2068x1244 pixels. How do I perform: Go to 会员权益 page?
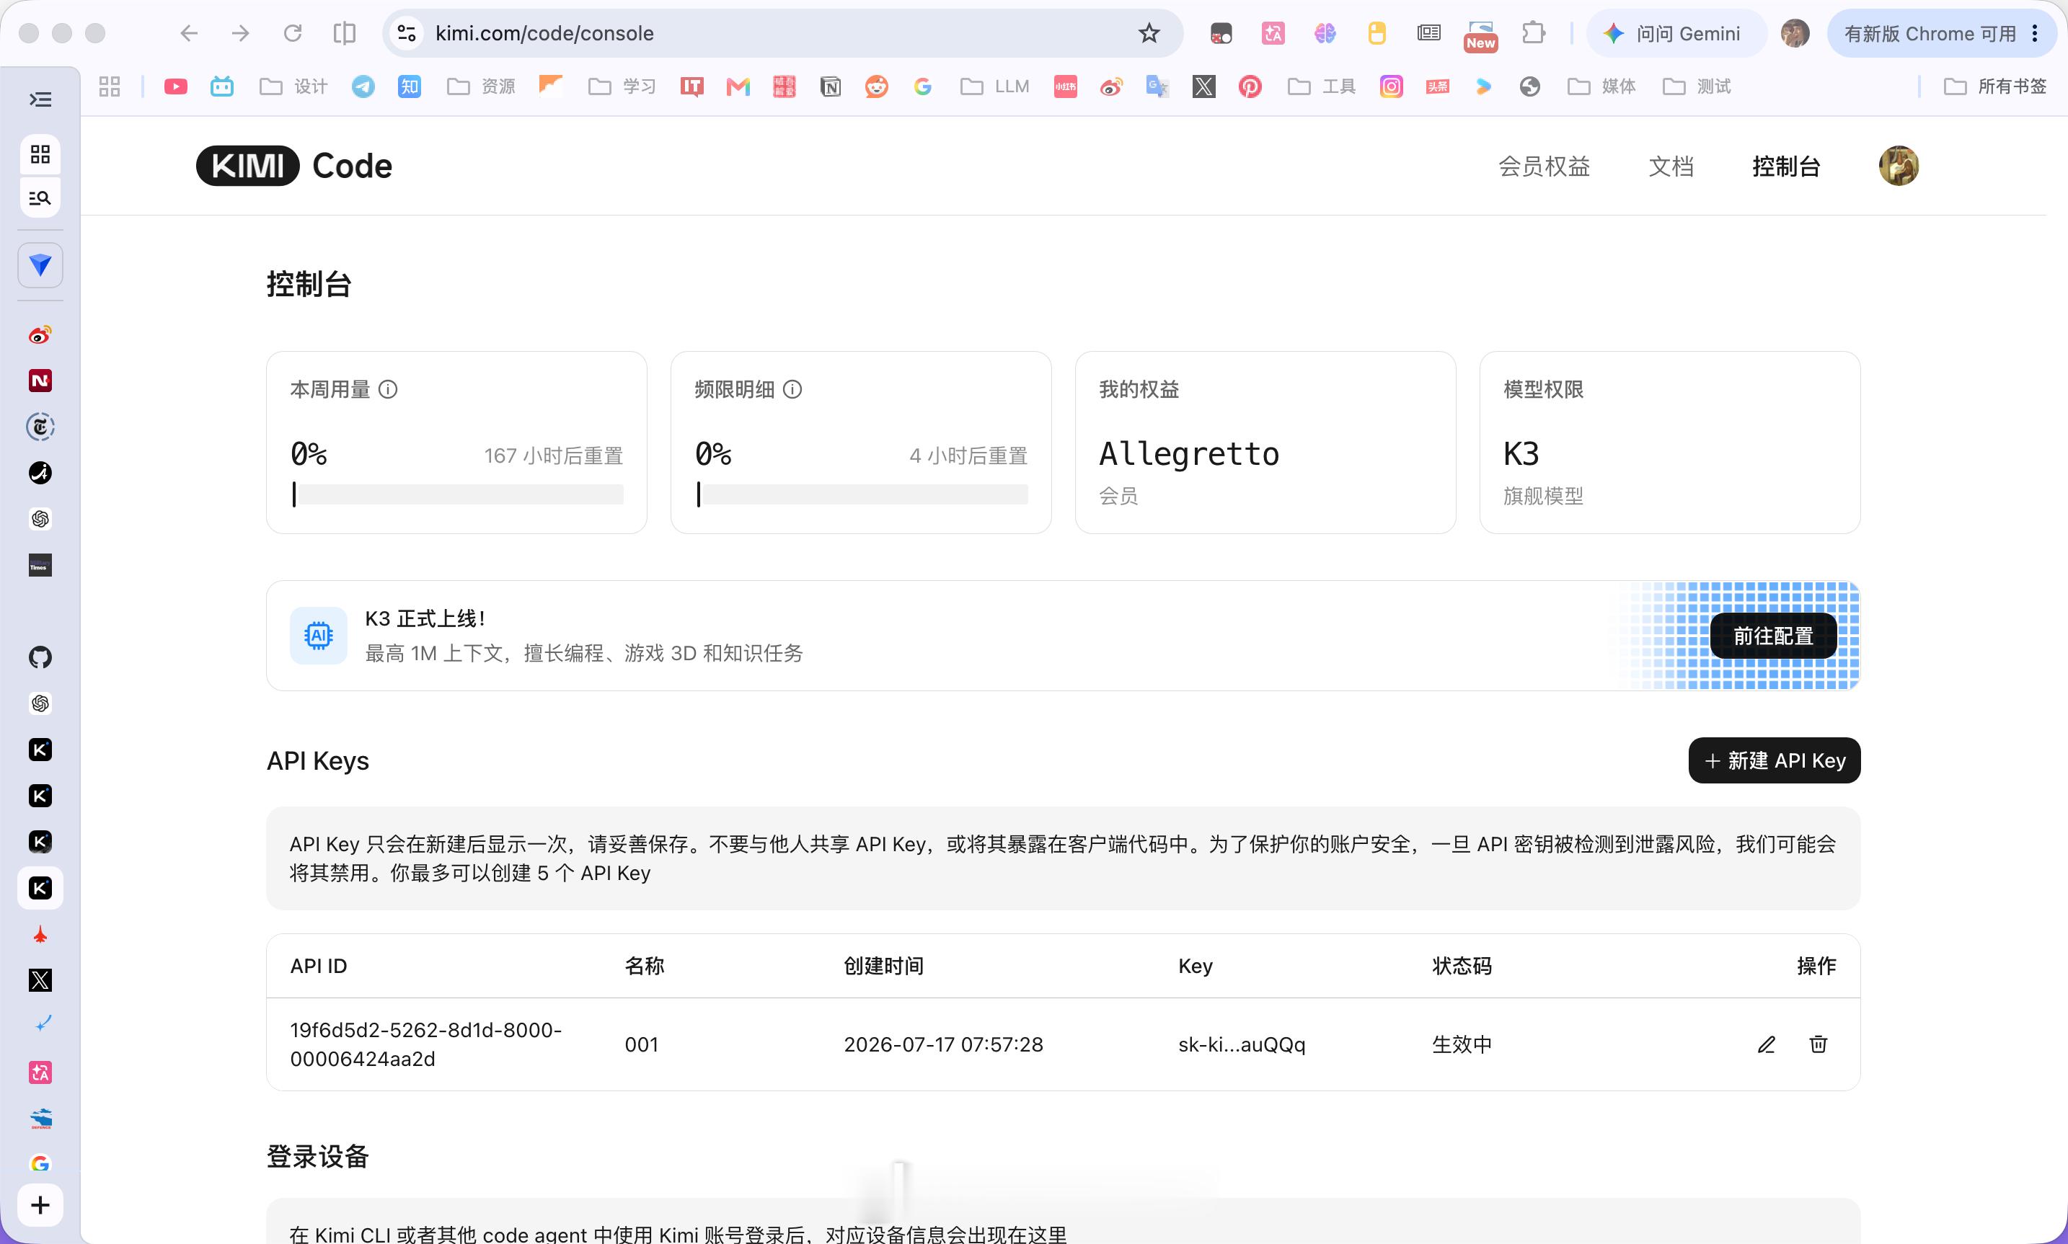pos(1544,166)
